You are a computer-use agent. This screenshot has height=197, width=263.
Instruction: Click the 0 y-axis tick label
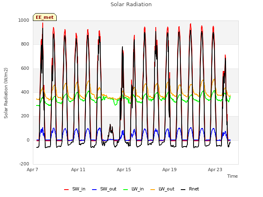pyautogui.click(x=28, y=140)
